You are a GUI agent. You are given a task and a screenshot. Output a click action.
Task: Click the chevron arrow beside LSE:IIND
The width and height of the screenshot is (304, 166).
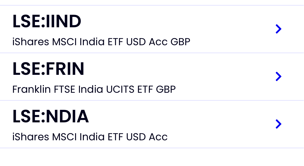click(x=278, y=29)
